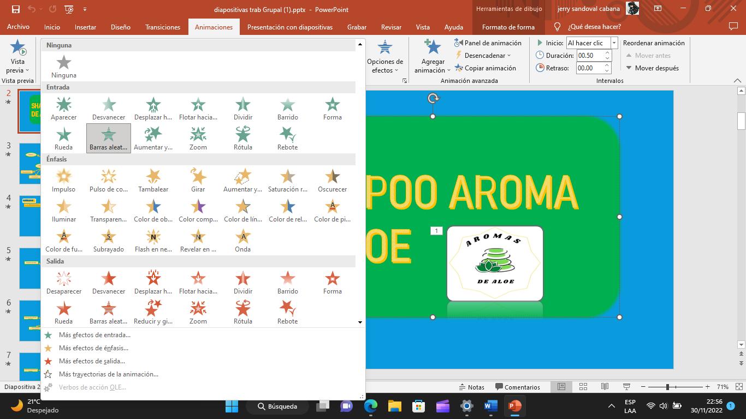Viewport: 746px width, 419px height.
Task: Open Más efectos de entrada
Action: coord(94,335)
